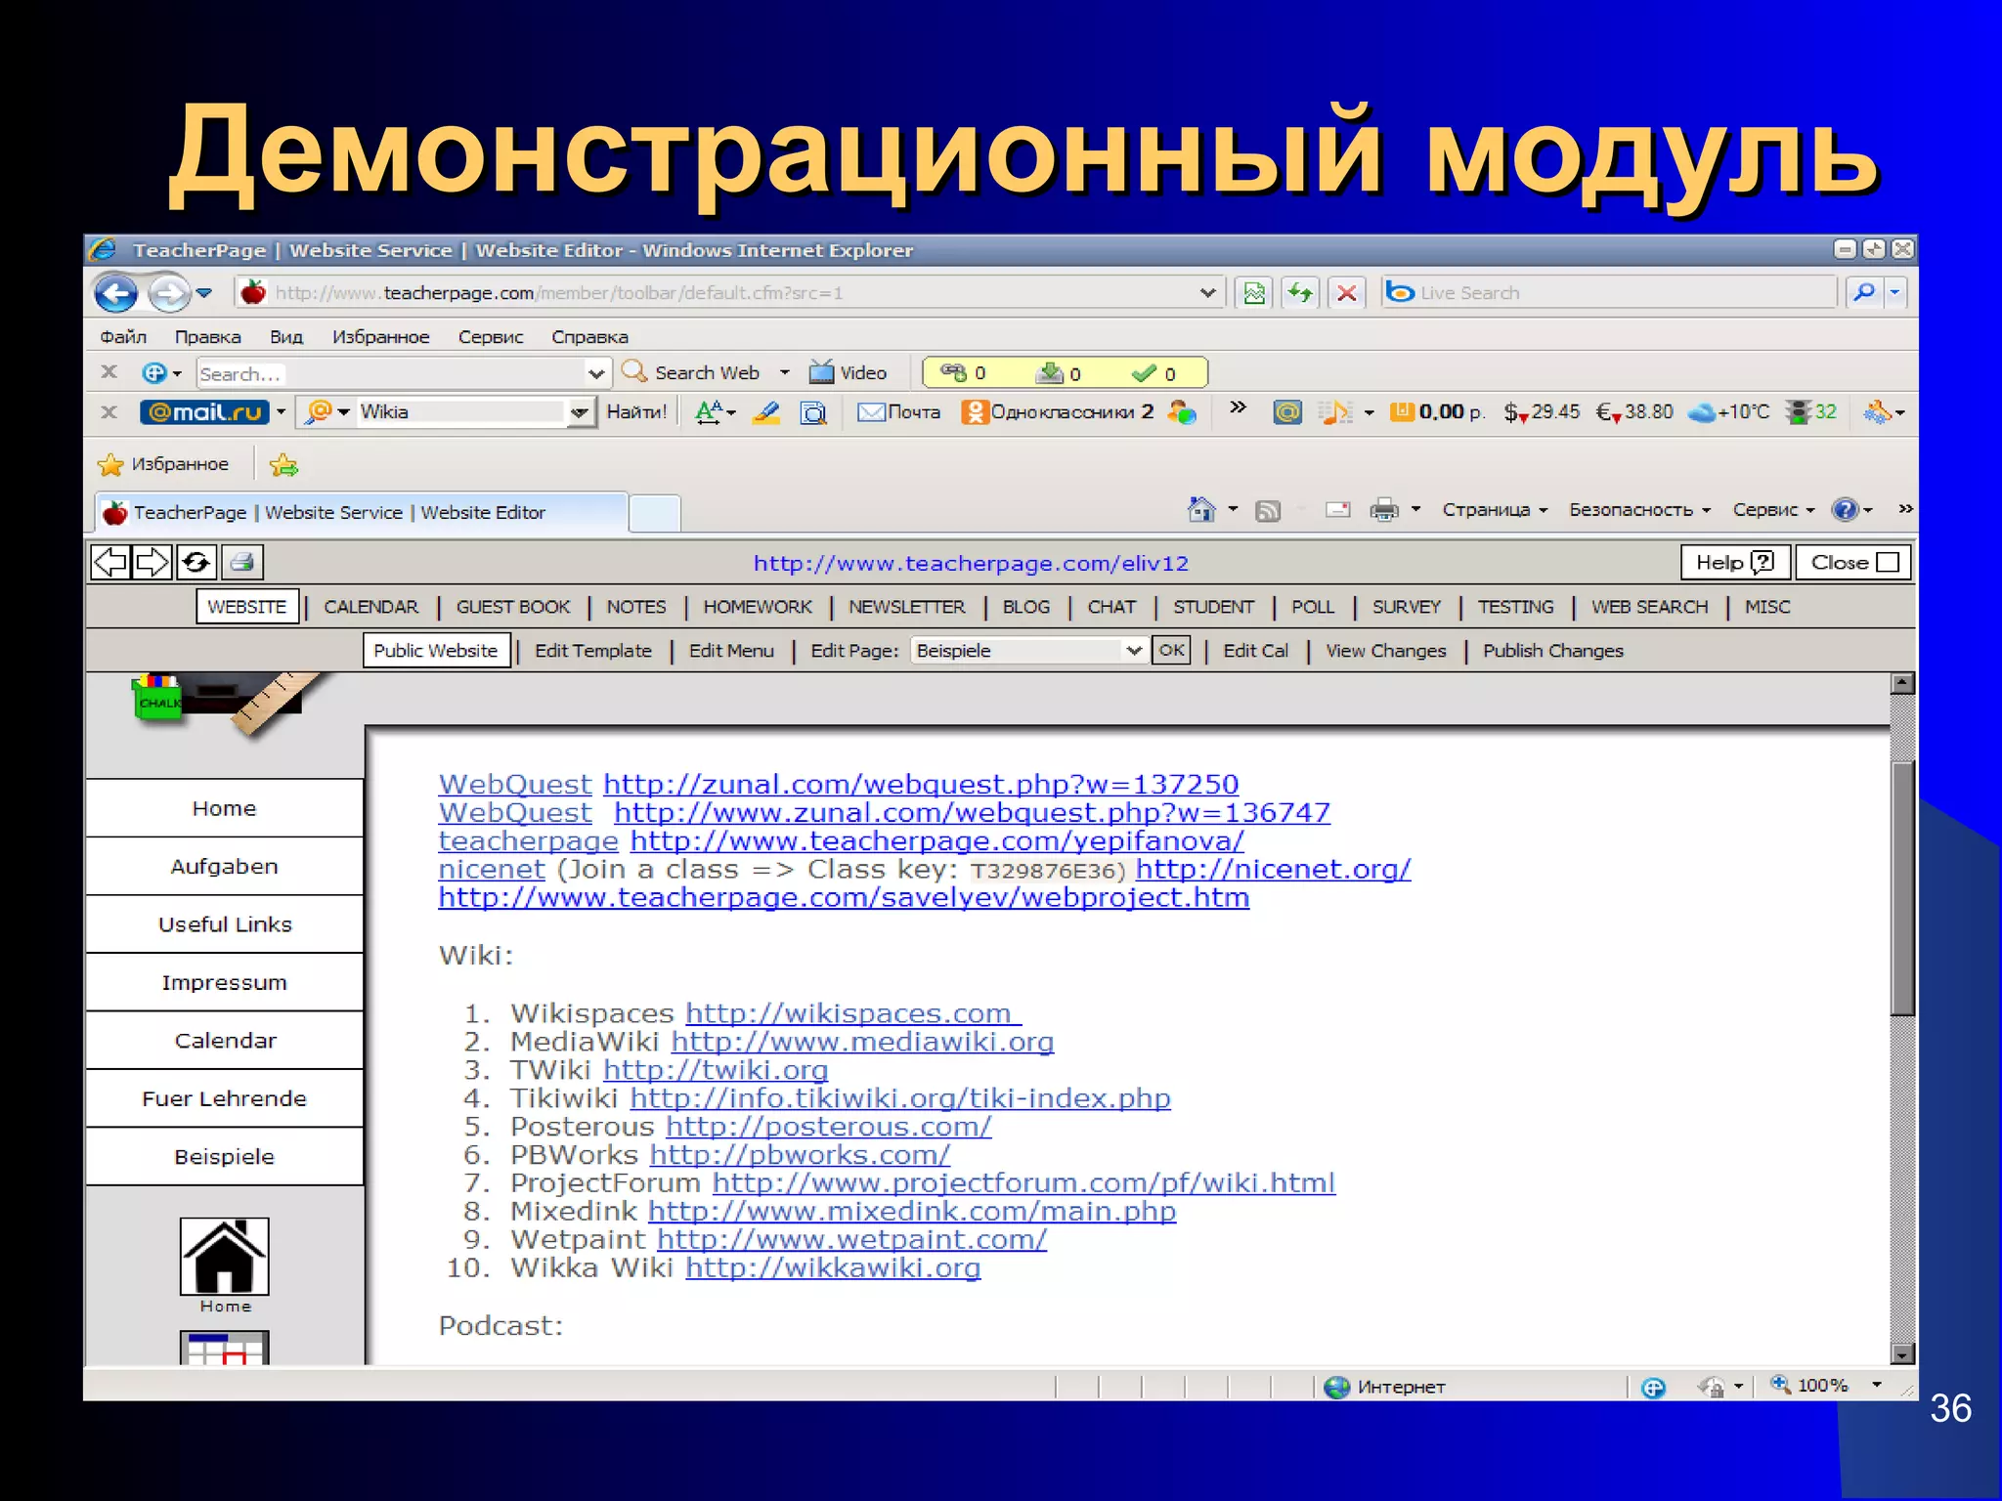Click the add to favorites bar star icon
This screenshot has height=1501, width=2002.
point(283,465)
